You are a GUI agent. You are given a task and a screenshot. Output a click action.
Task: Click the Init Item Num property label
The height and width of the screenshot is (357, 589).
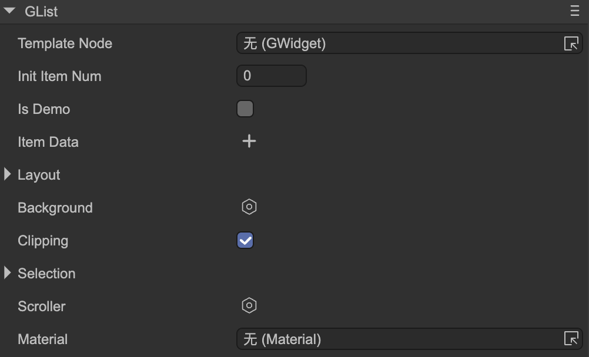point(59,76)
